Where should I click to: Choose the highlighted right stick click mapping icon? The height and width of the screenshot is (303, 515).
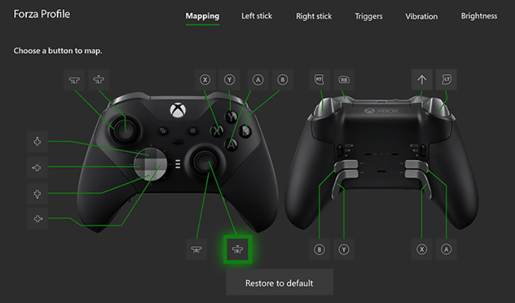click(x=237, y=249)
